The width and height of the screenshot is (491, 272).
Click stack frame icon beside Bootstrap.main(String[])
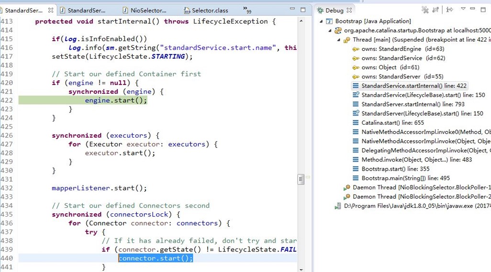click(356, 178)
